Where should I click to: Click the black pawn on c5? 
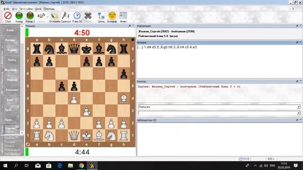62,86
